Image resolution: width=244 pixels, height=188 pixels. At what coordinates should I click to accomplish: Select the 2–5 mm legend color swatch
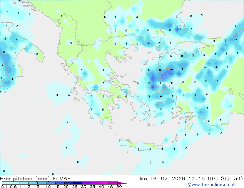coord(33,183)
